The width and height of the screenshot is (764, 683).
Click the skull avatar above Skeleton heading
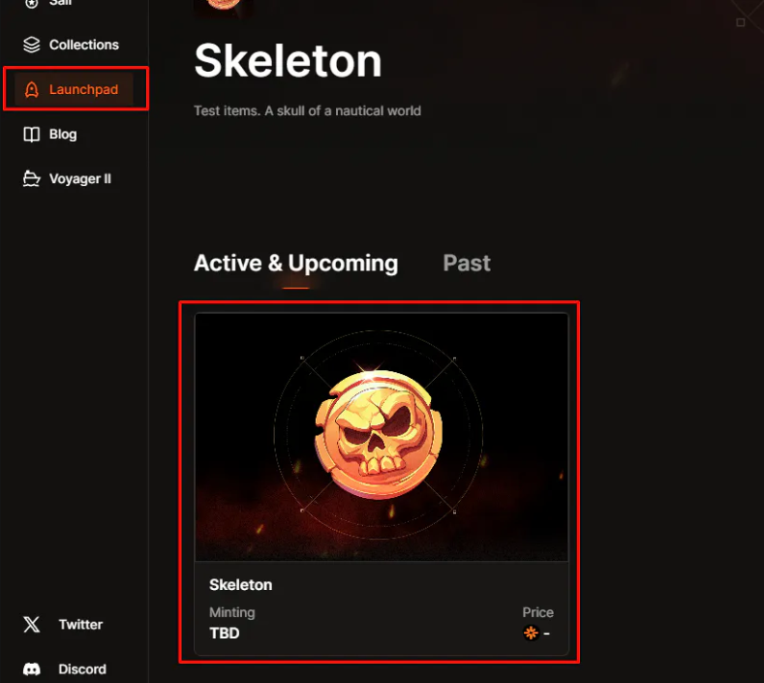pyautogui.click(x=223, y=7)
